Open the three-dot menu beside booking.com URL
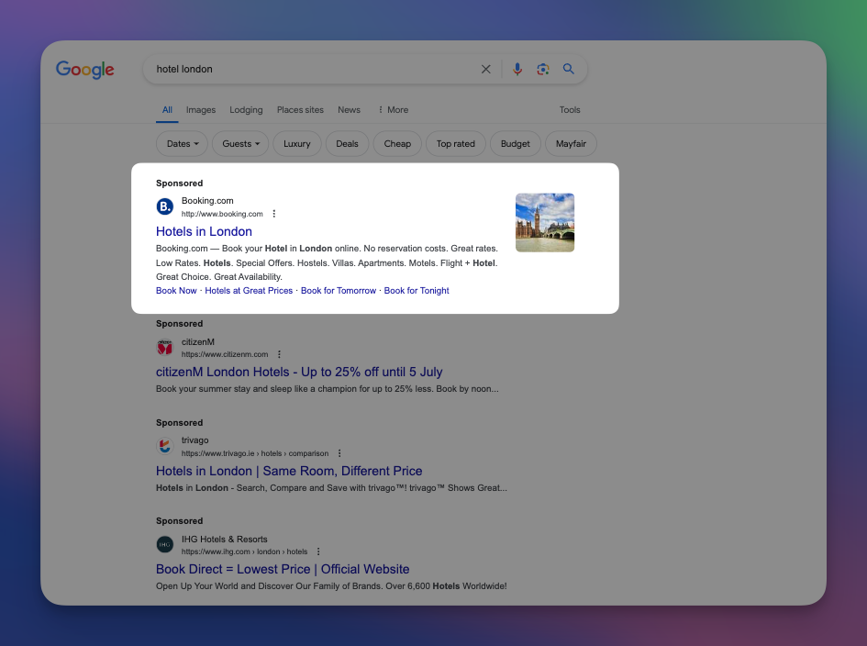867x646 pixels. 273,214
